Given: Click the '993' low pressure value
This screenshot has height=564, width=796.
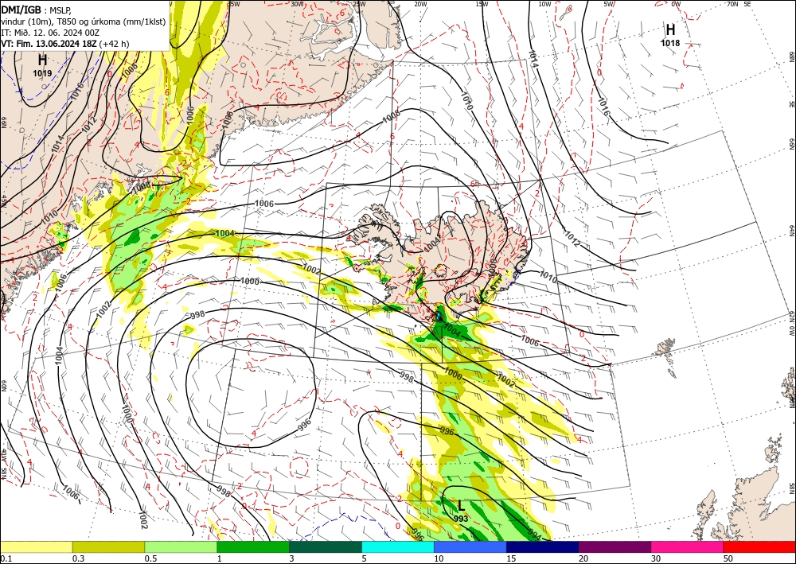Looking at the screenshot, I should (x=461, y=519).
